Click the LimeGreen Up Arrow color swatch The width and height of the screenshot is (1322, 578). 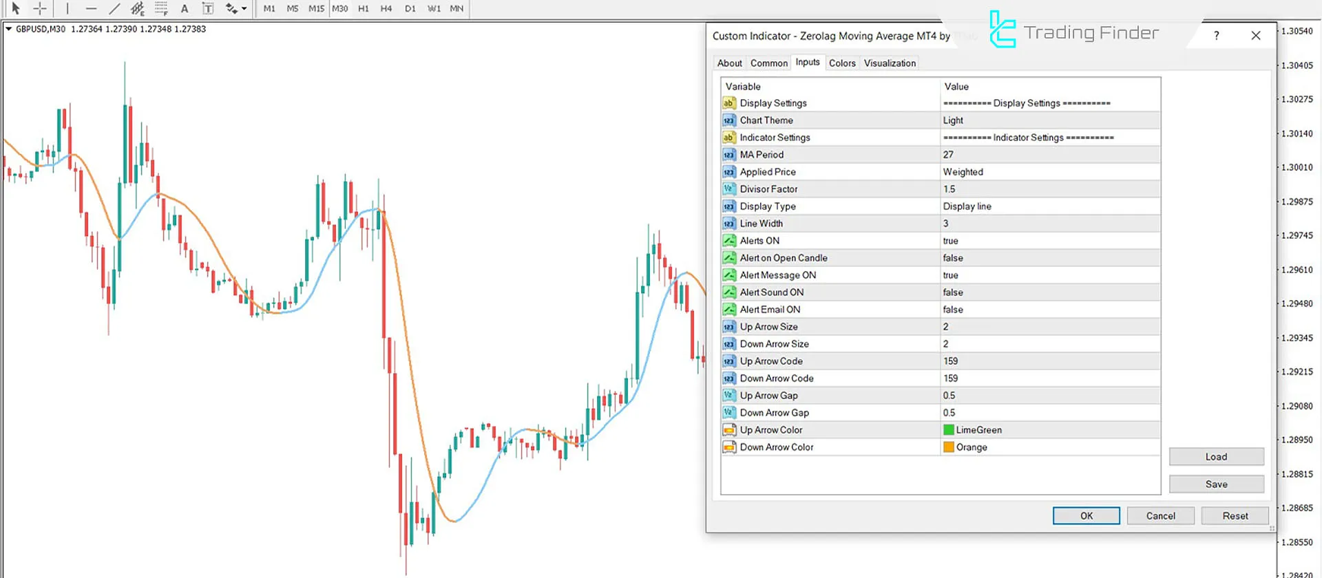(x=949, y=430)
